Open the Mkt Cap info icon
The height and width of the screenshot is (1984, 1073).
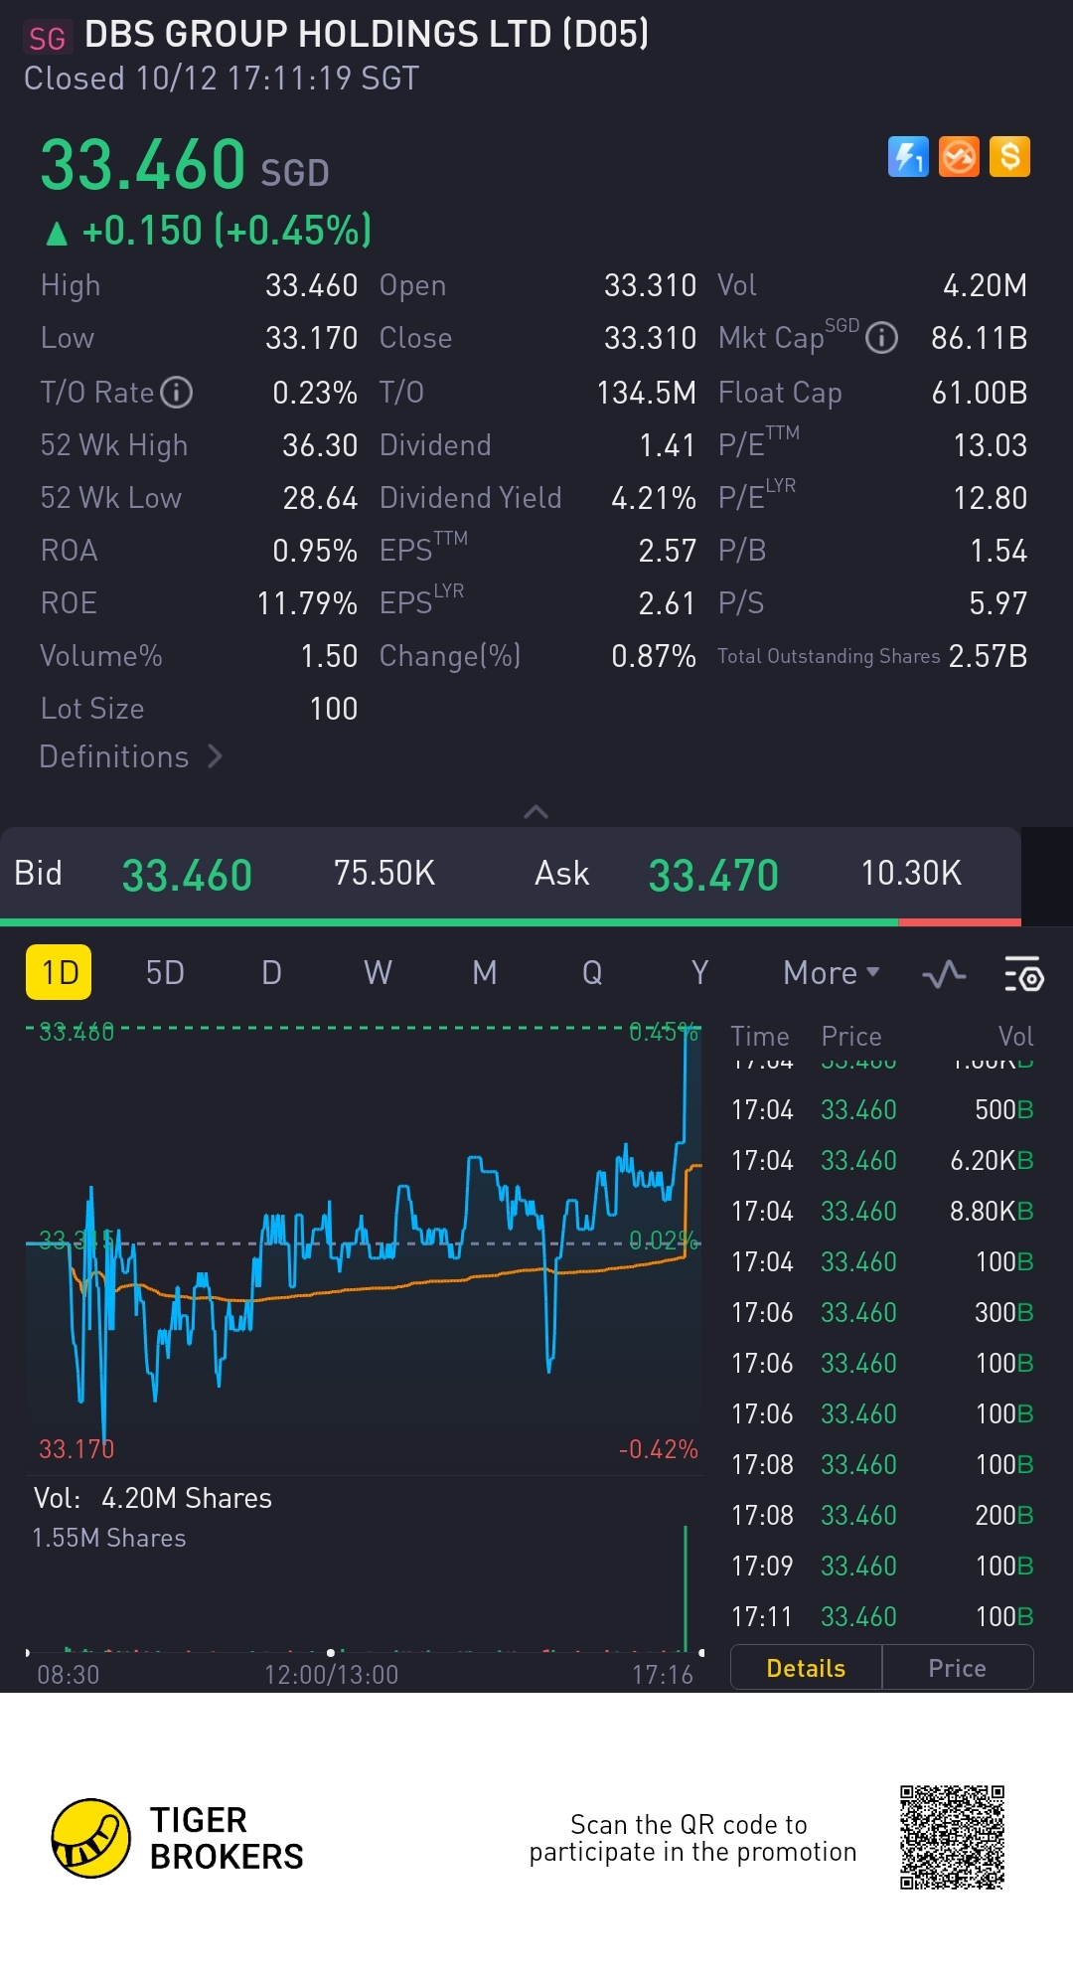point(881,339)
